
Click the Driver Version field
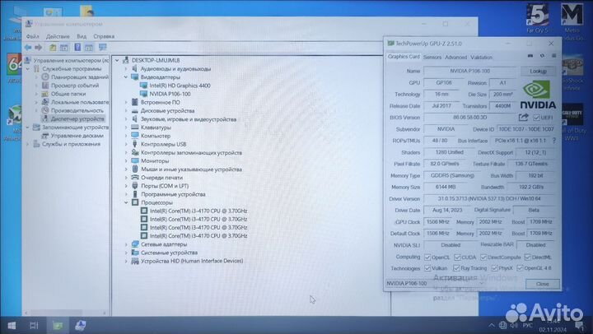pos(489,199)
